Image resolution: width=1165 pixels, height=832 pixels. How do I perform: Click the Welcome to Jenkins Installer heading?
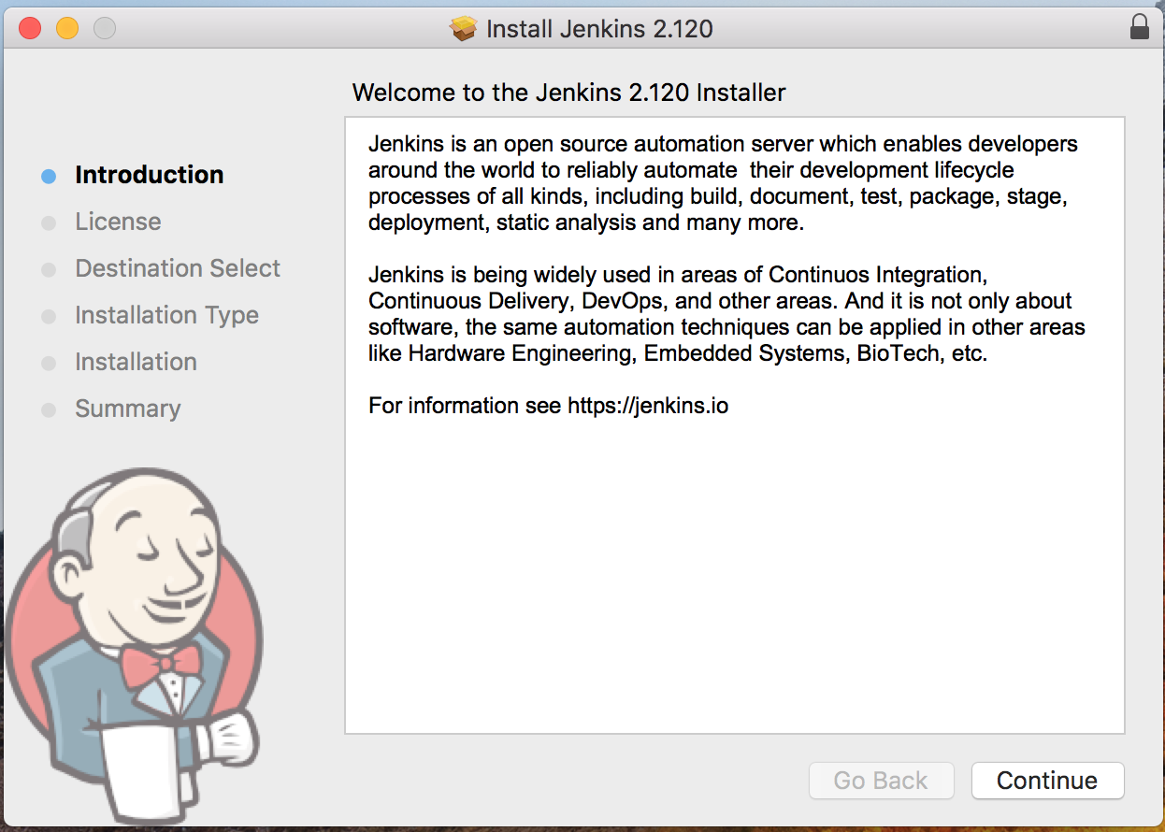568,93
